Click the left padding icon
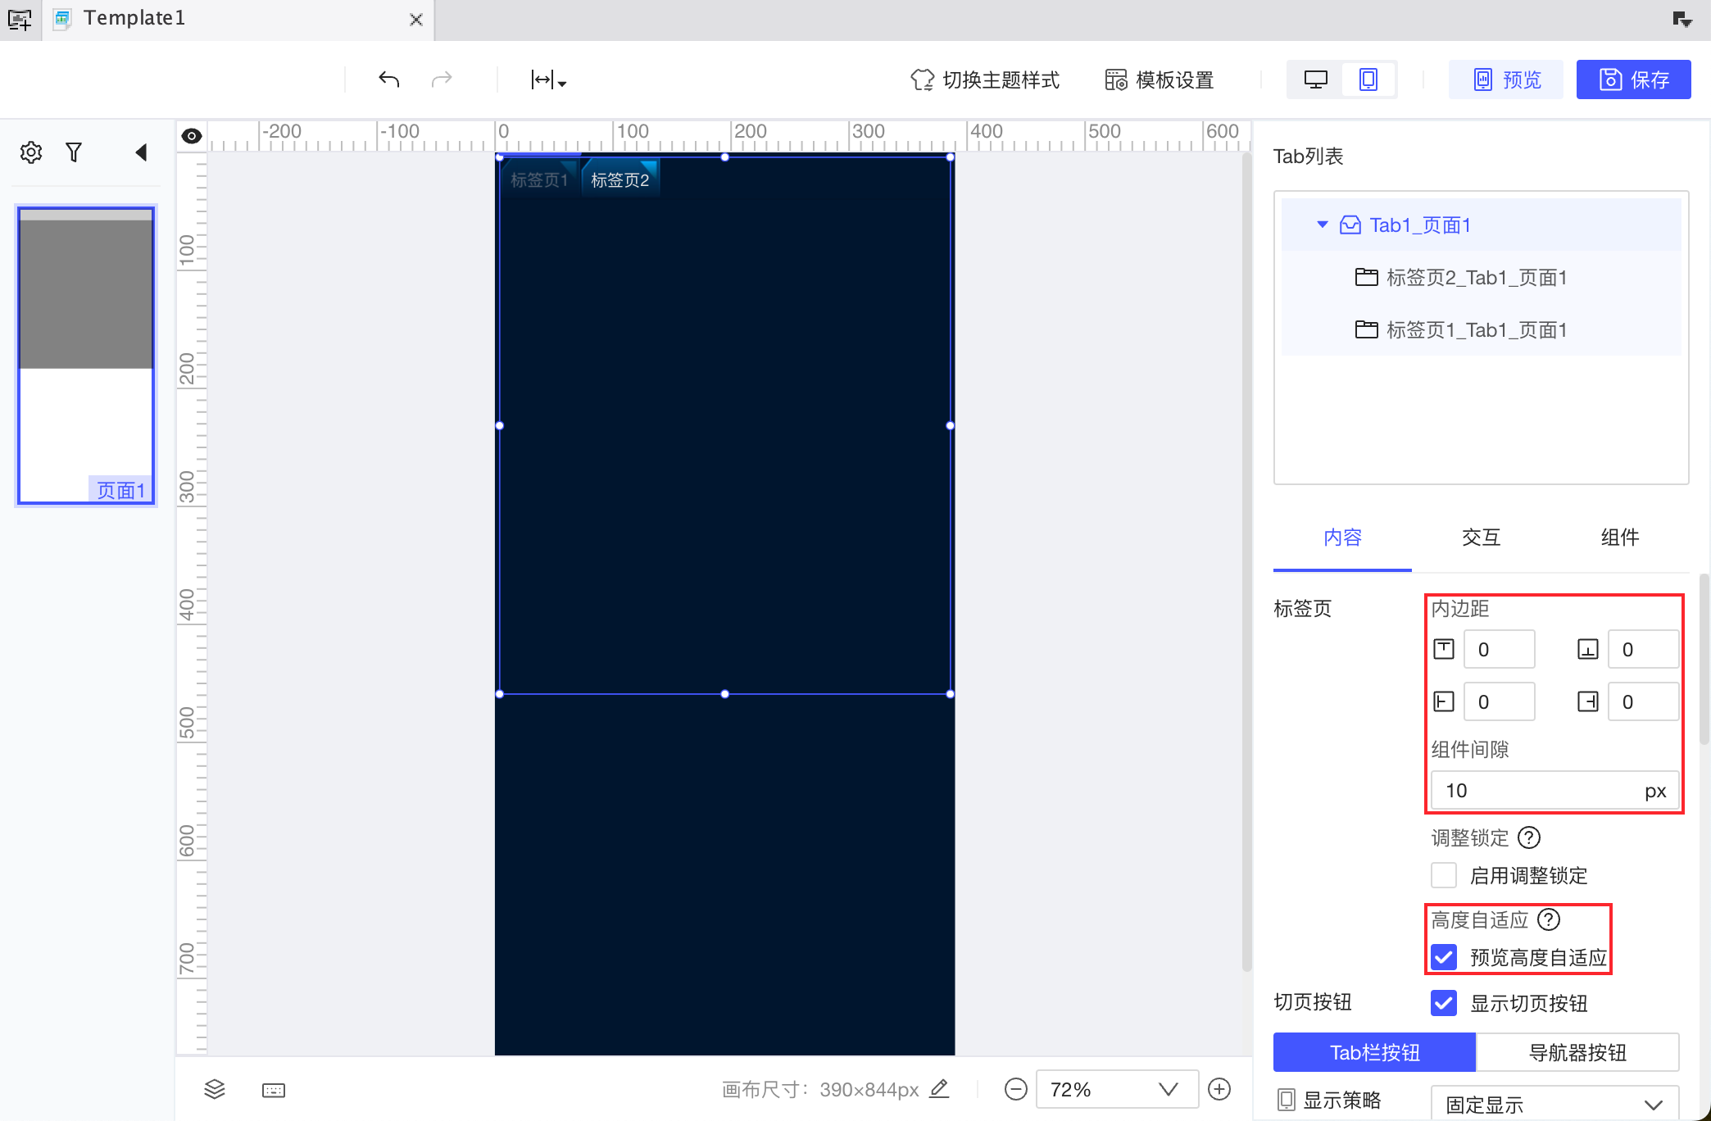The height and width of the screenshot is (1121, 1711). pyautogui.click(x=1444, y=702)
